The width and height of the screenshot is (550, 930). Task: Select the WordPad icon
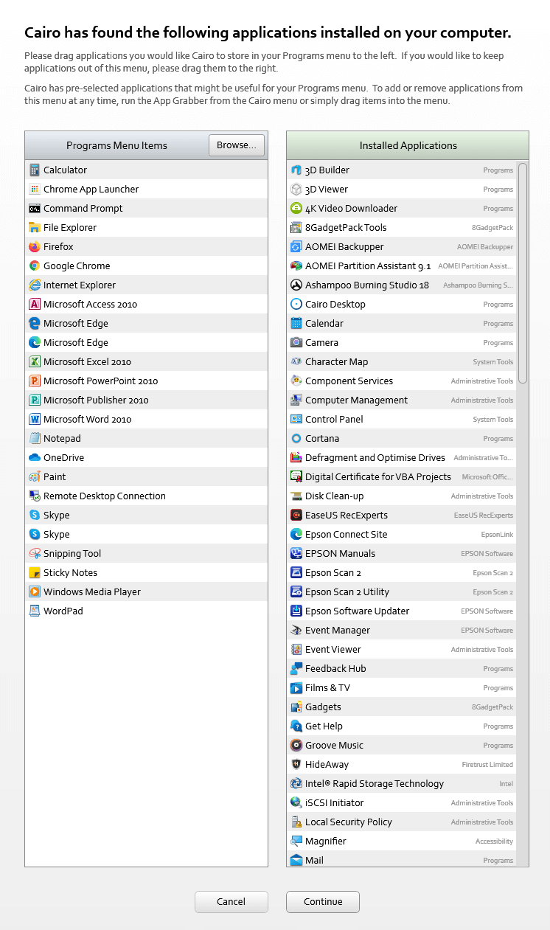(34, 611)
